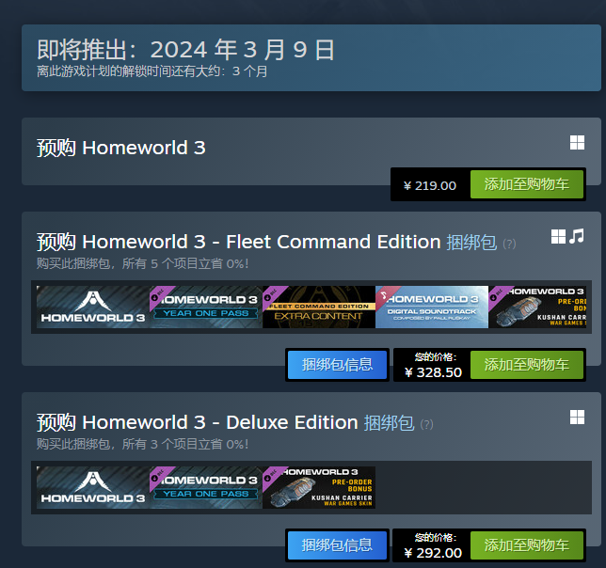The image size is (606, 568).
Task: Add Fleet Command Edition bundle to cart
Action: pyautogui.click(x=526, y=365)
